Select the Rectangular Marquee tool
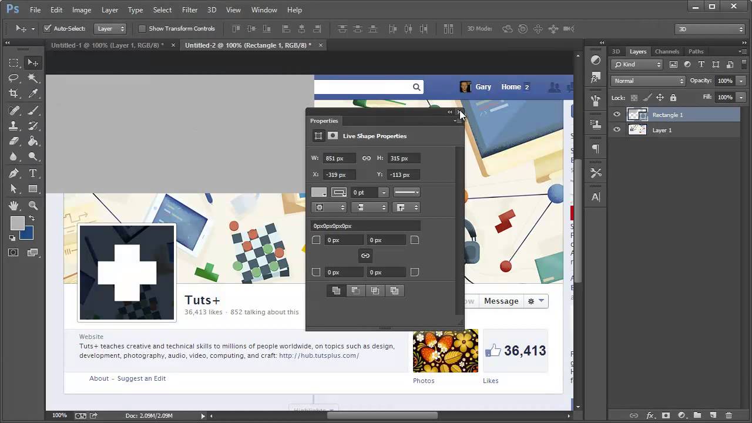This screenshot has height=423, width=752. 14,63
